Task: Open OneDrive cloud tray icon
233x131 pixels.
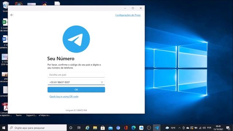Action: (188, 128)
